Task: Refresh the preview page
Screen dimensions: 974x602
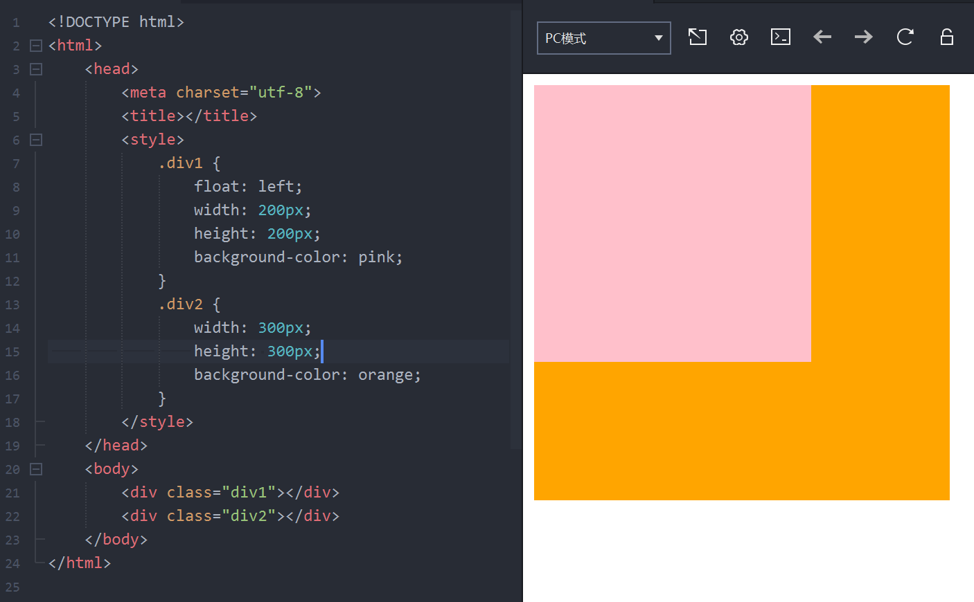Action: 905,37
